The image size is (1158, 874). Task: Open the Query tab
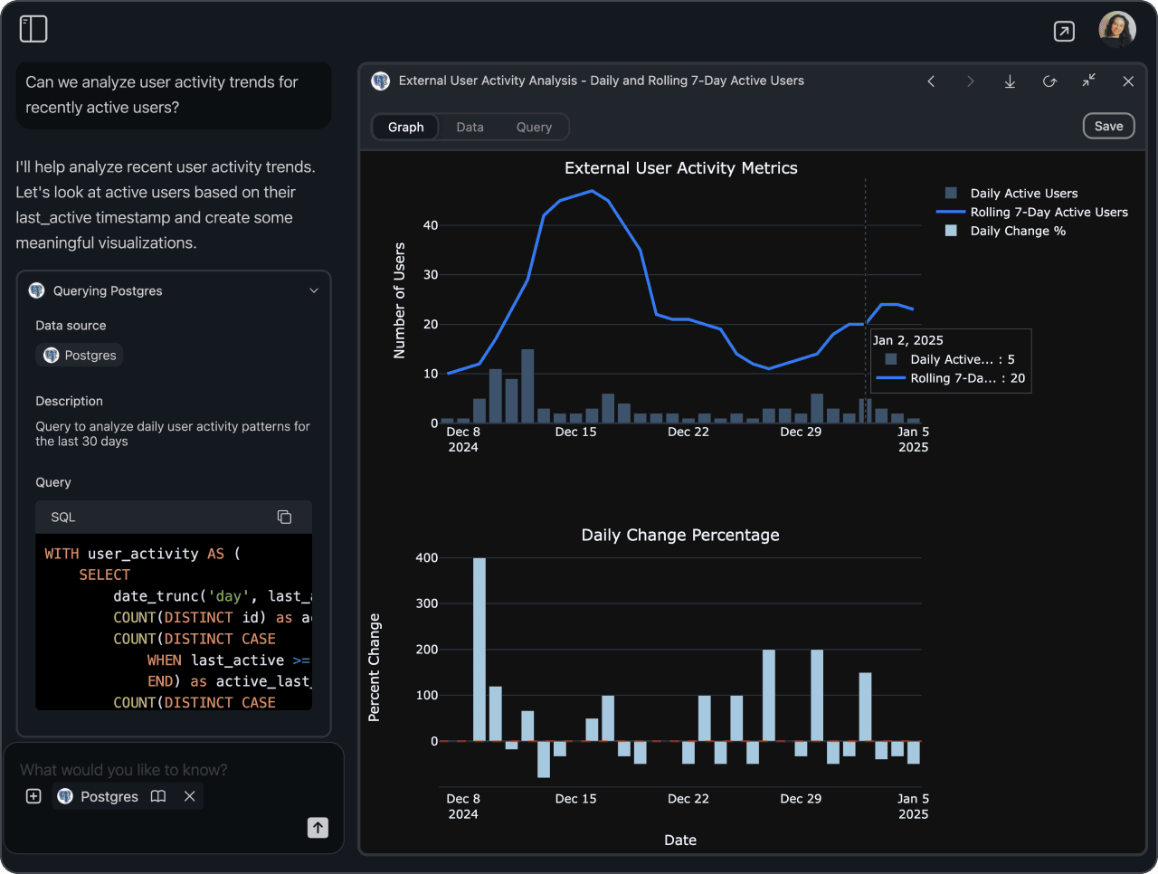pos(534,127)
